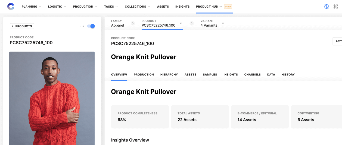Open the three-dots more options menu
The width and height of the screenshot is (342, 145).
pos(82,26)
